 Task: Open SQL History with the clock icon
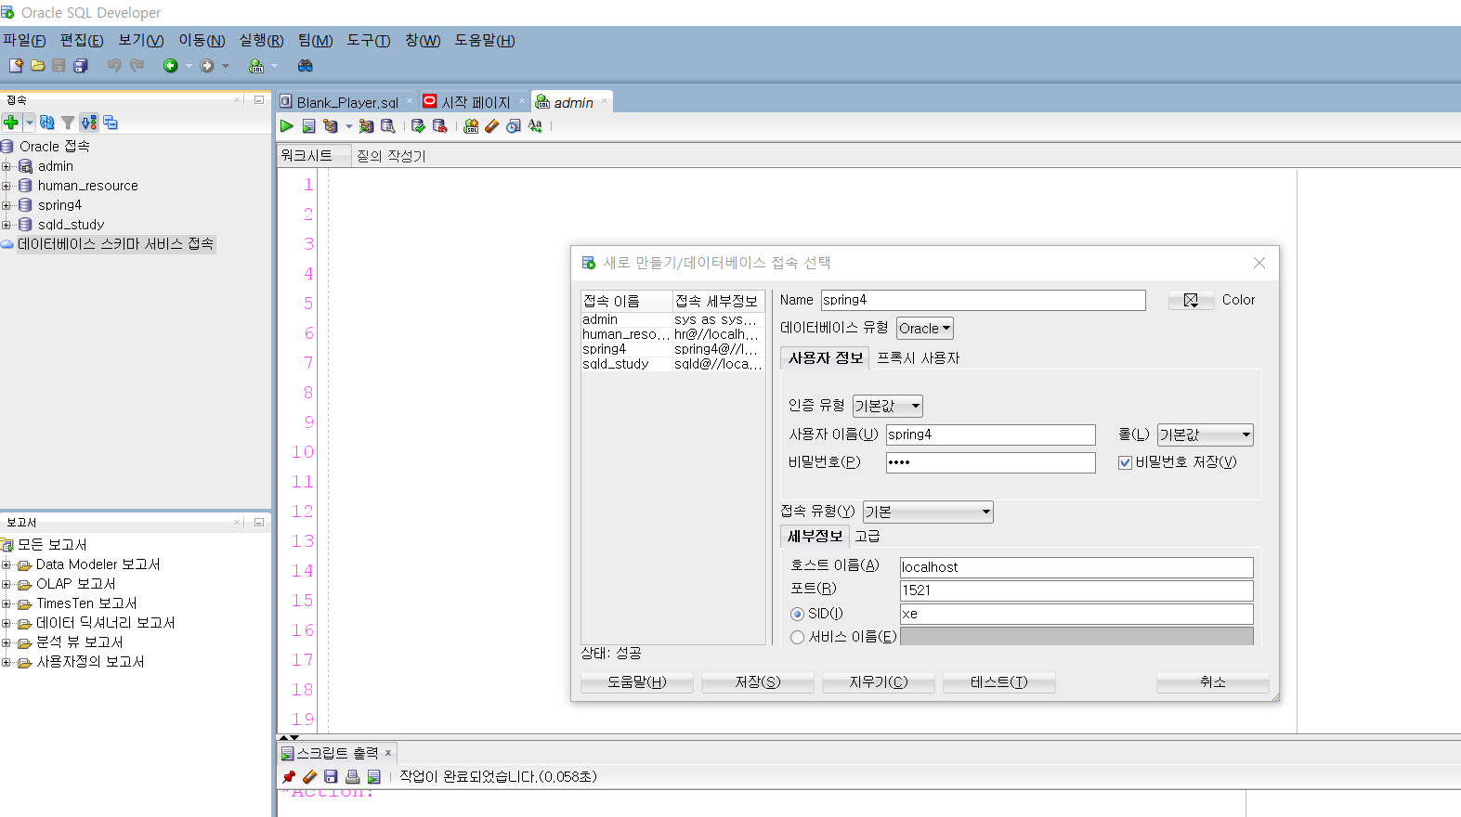(x=514, y=126)
